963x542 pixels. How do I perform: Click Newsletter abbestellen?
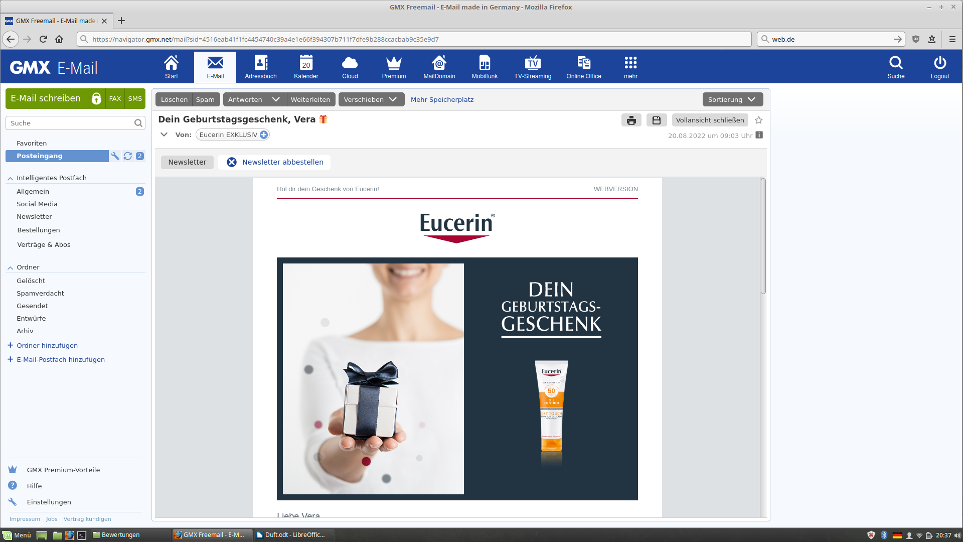(x=275, y=162)
